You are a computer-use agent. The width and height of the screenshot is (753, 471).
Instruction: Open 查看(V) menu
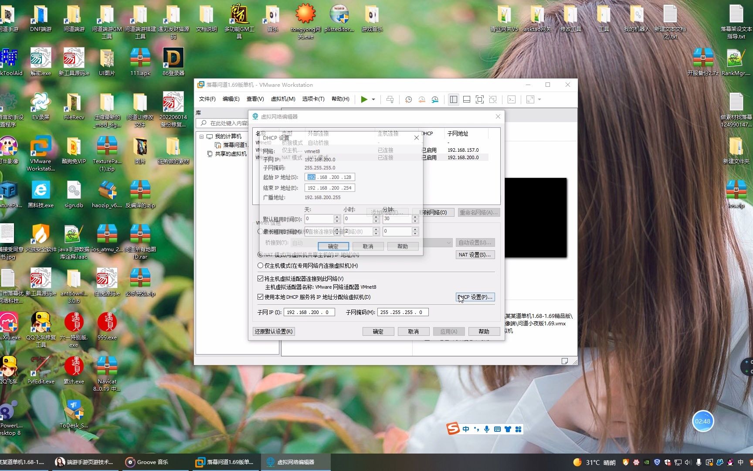pos(255,99)
